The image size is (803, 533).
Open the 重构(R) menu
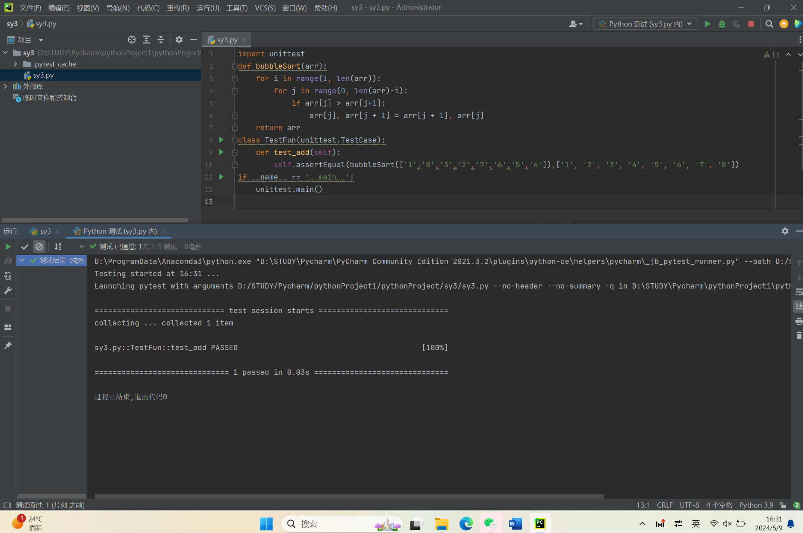[178, 8]
